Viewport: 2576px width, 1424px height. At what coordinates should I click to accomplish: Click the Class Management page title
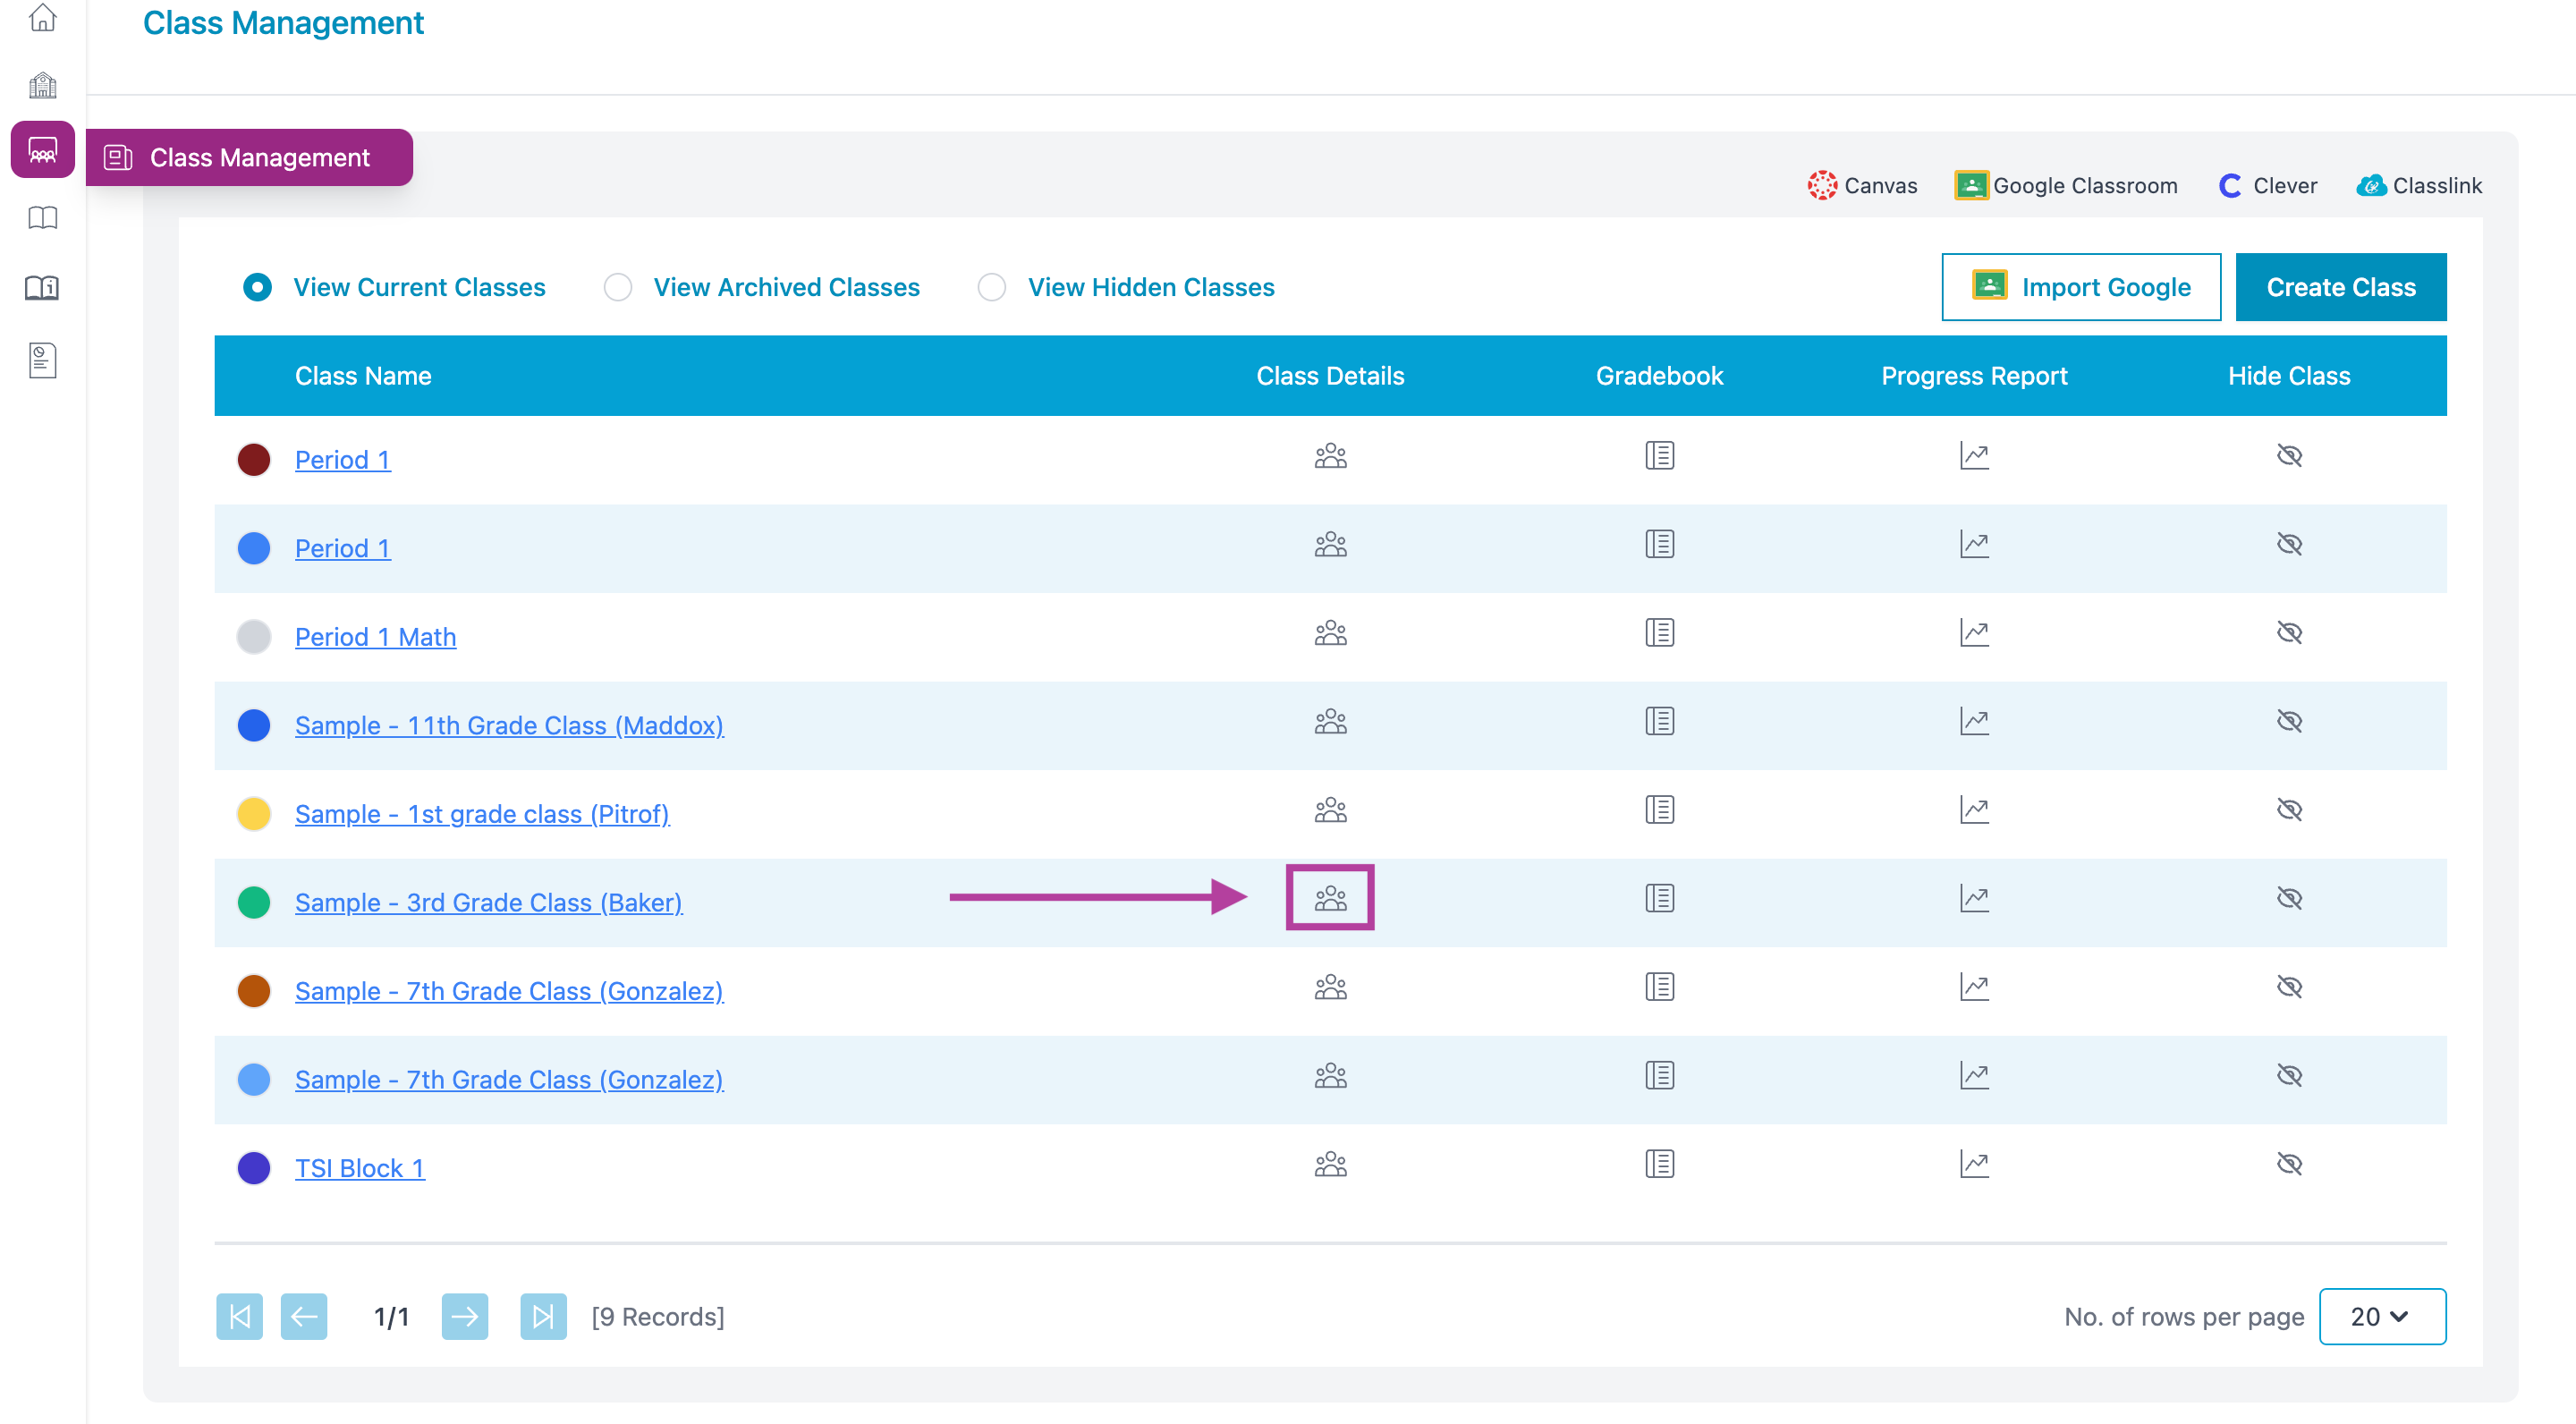click(x=283, y=22)
